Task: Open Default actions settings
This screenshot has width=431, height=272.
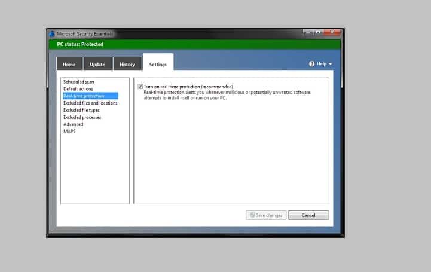Action: 78,89
